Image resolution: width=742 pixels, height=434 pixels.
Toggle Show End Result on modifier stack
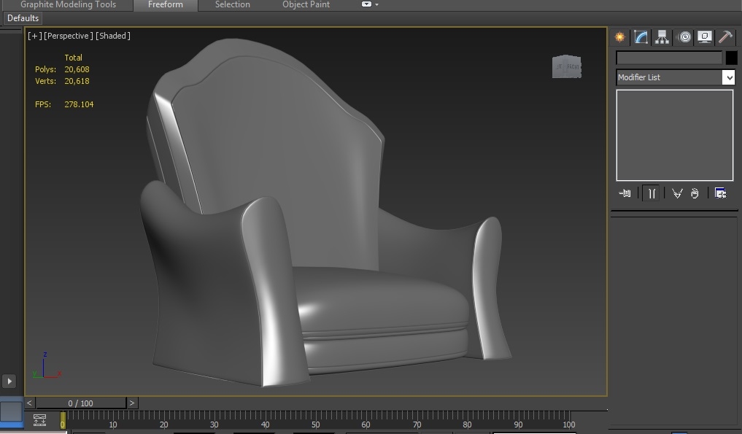(652, 193)
